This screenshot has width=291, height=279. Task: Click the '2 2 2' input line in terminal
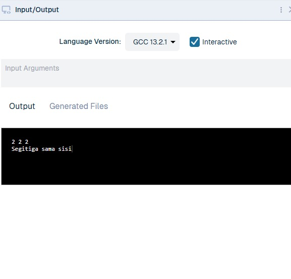click(20, 142)
